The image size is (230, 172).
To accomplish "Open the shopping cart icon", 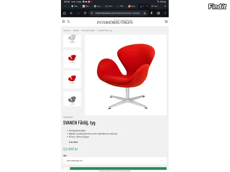I will (166, 22).
